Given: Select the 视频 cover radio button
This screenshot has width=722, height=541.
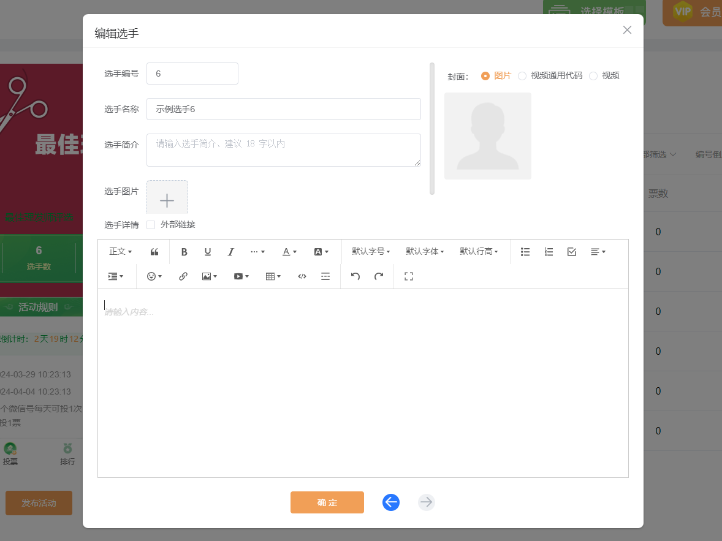Looking at the screenshot, I should point(593,76).
